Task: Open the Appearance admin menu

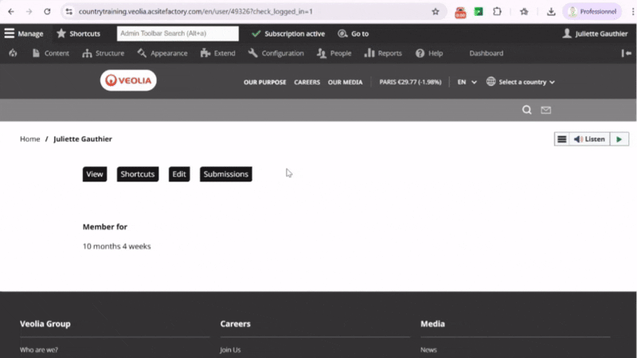Action: click(x=162, y=53)
